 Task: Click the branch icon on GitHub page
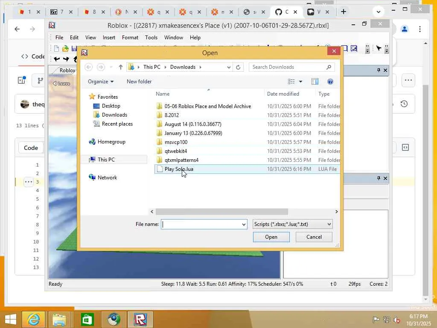[41, 81]
